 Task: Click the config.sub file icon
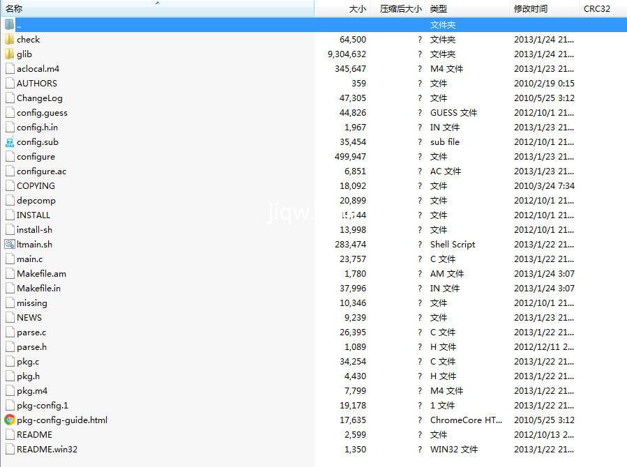[10, 141]
